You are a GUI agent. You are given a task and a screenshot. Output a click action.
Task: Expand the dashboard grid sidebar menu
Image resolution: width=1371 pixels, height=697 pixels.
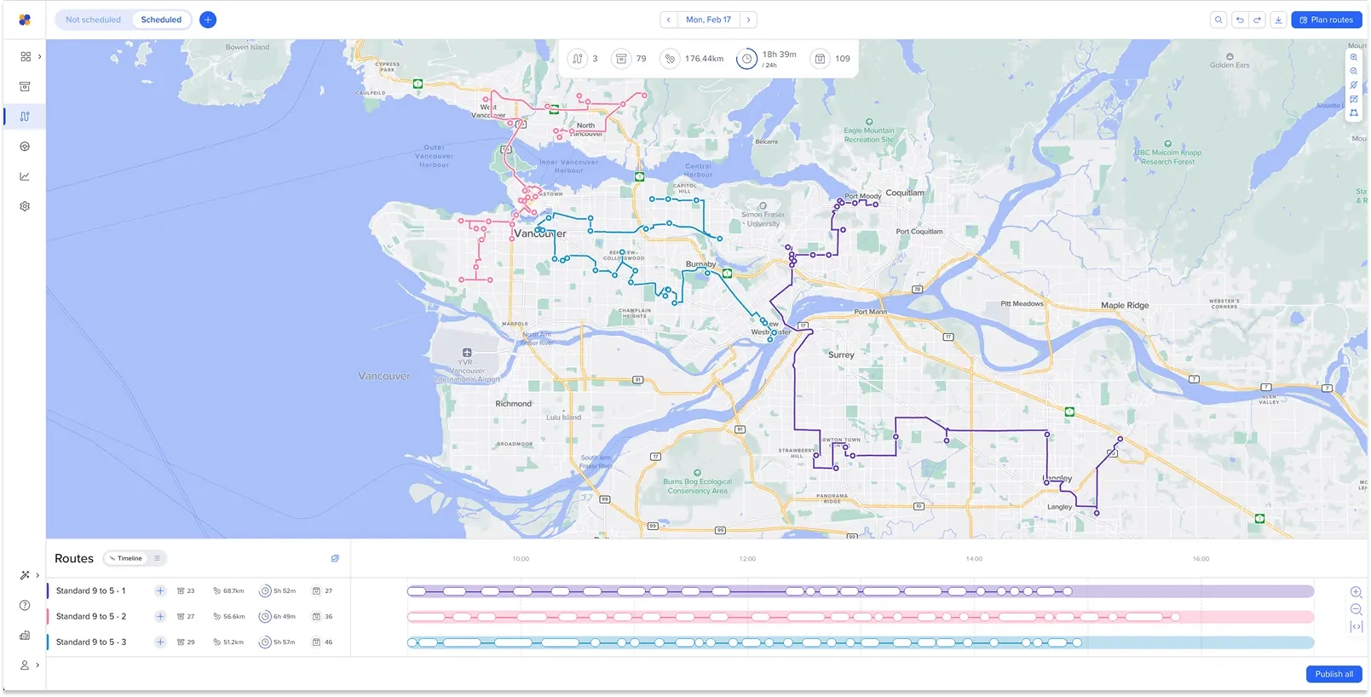(x=26, y=56)
